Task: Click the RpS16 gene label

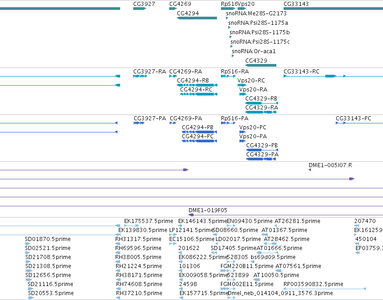Action: (x=229, y=4)
